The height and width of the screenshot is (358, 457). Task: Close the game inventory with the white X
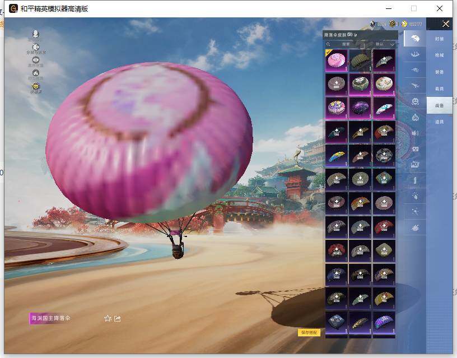pyautogui.click(x=446, y=24)
